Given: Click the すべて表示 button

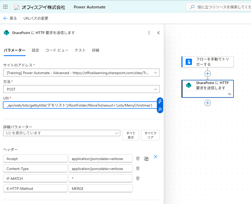Looking at the screenshot, I should click(131, 135).
